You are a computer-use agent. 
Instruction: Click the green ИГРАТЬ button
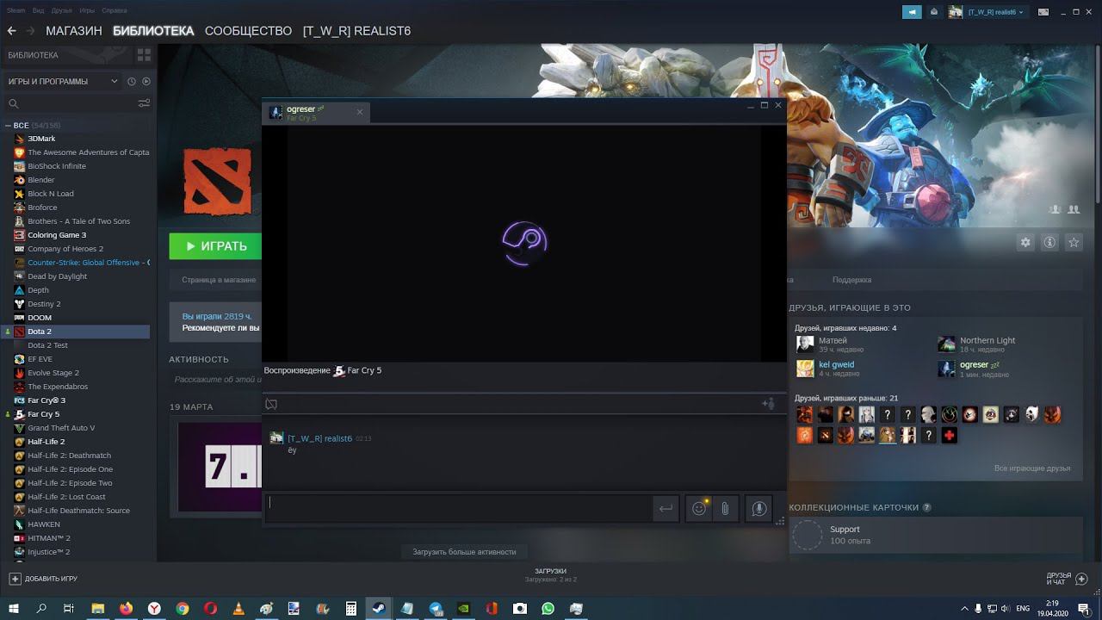point(215,246)
